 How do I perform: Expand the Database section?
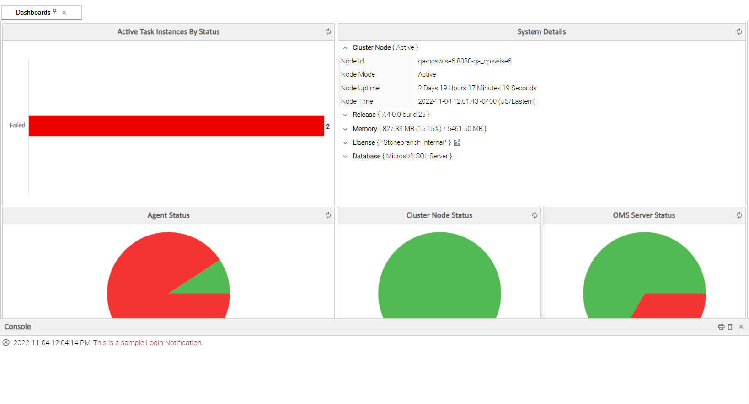[345, 157]
